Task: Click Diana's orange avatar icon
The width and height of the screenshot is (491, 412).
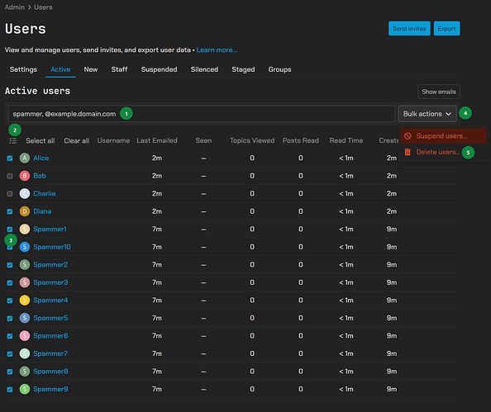Action: pyautogui.click(x=25, y=211)
